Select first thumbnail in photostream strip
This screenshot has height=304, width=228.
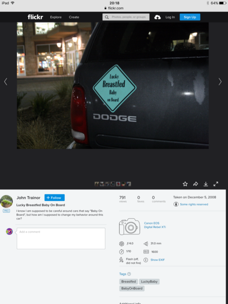[x=97, y=184]
